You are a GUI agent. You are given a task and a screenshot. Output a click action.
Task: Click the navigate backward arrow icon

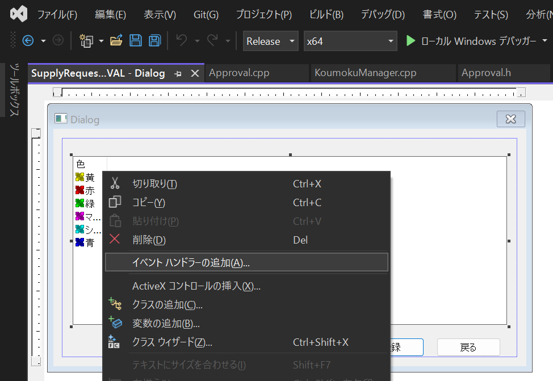[x=28, y=41]
